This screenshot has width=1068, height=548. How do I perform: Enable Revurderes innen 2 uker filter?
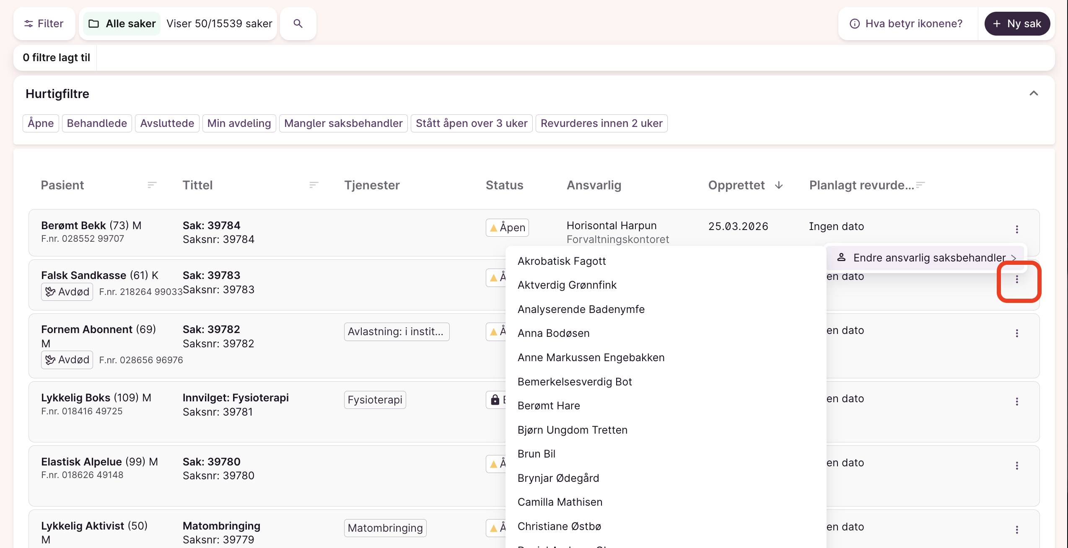(601, 123)
